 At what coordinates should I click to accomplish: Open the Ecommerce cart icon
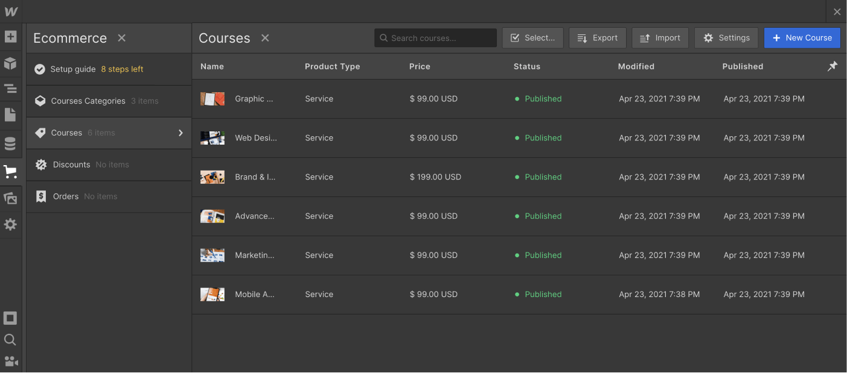pos(10,172)
